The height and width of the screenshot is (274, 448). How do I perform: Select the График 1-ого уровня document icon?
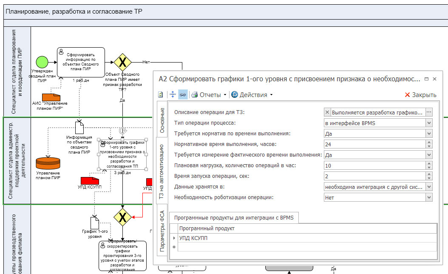(95, 223)
